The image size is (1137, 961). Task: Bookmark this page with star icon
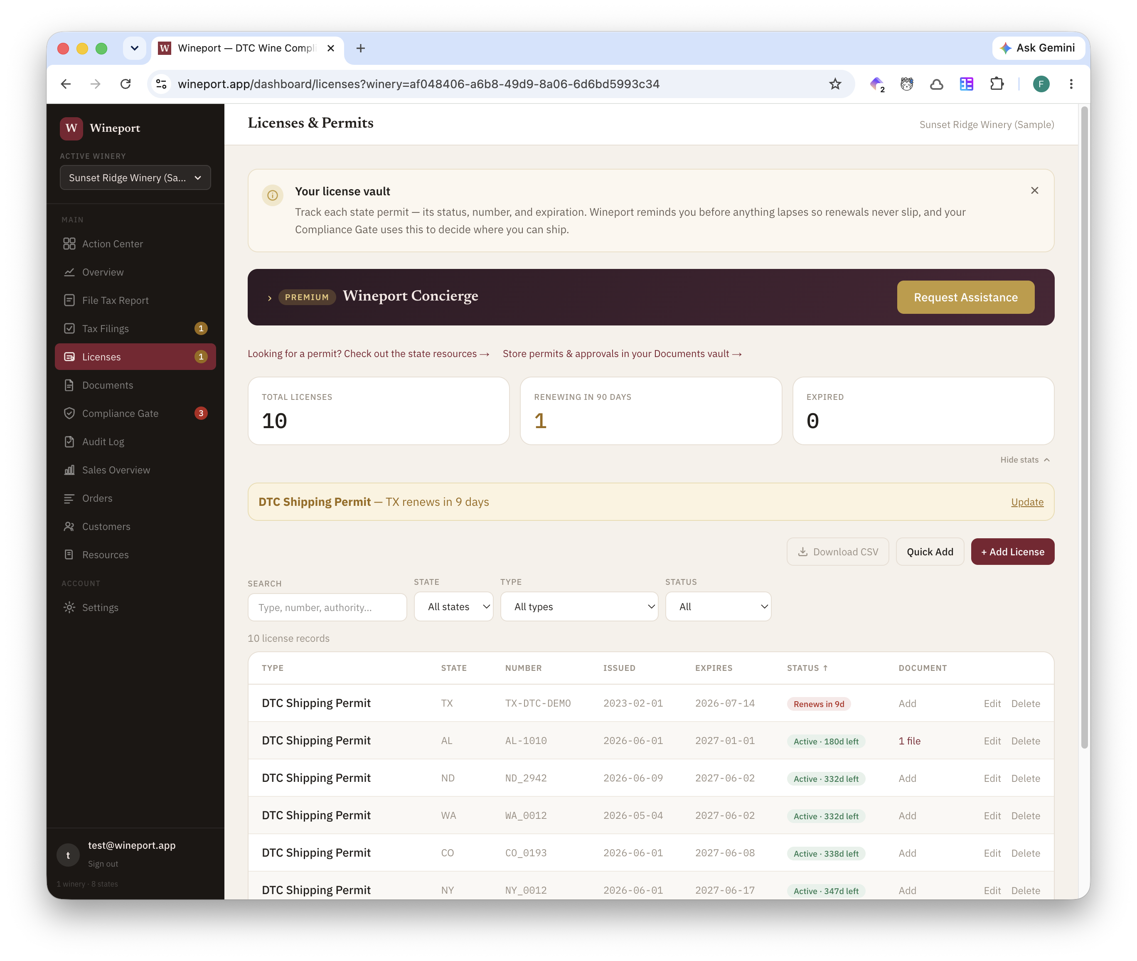(x=835, y=84)
